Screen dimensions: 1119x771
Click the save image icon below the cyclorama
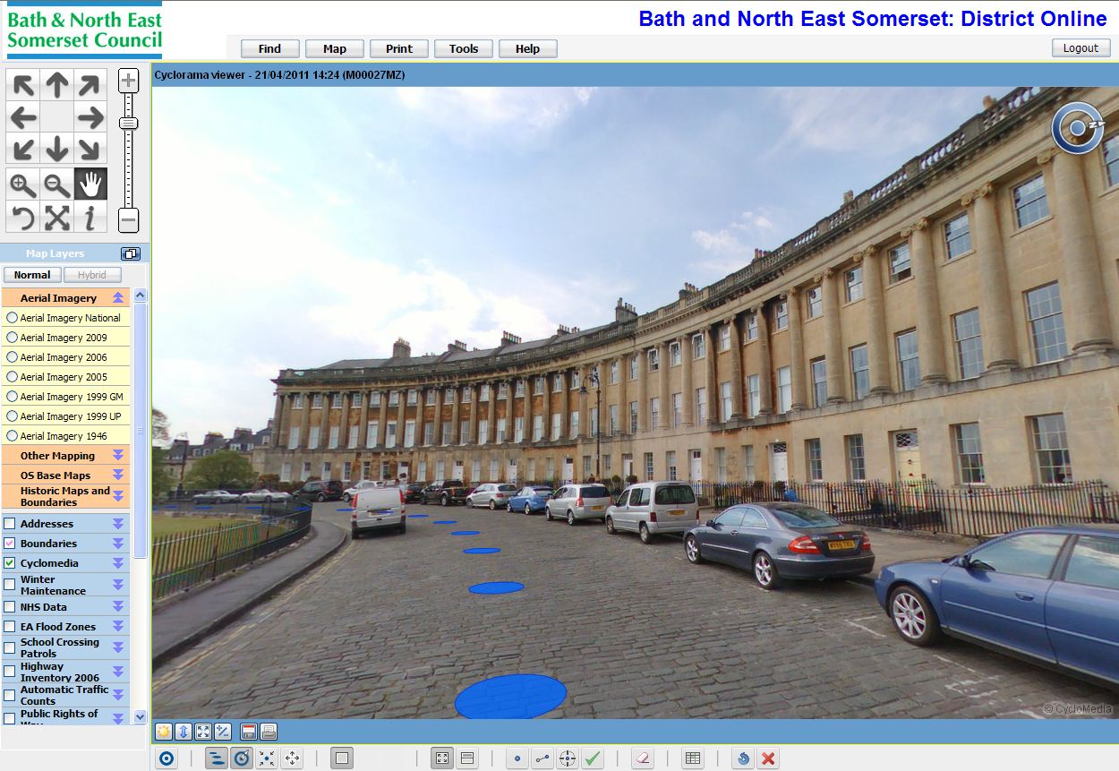click(248, 732)
